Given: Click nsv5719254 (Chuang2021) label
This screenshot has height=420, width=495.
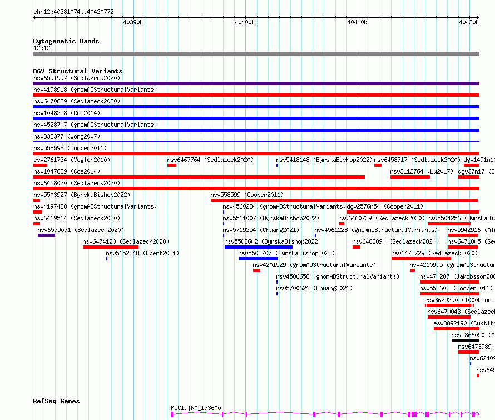Looking at the screenshot, I should (x=261, y=230).
